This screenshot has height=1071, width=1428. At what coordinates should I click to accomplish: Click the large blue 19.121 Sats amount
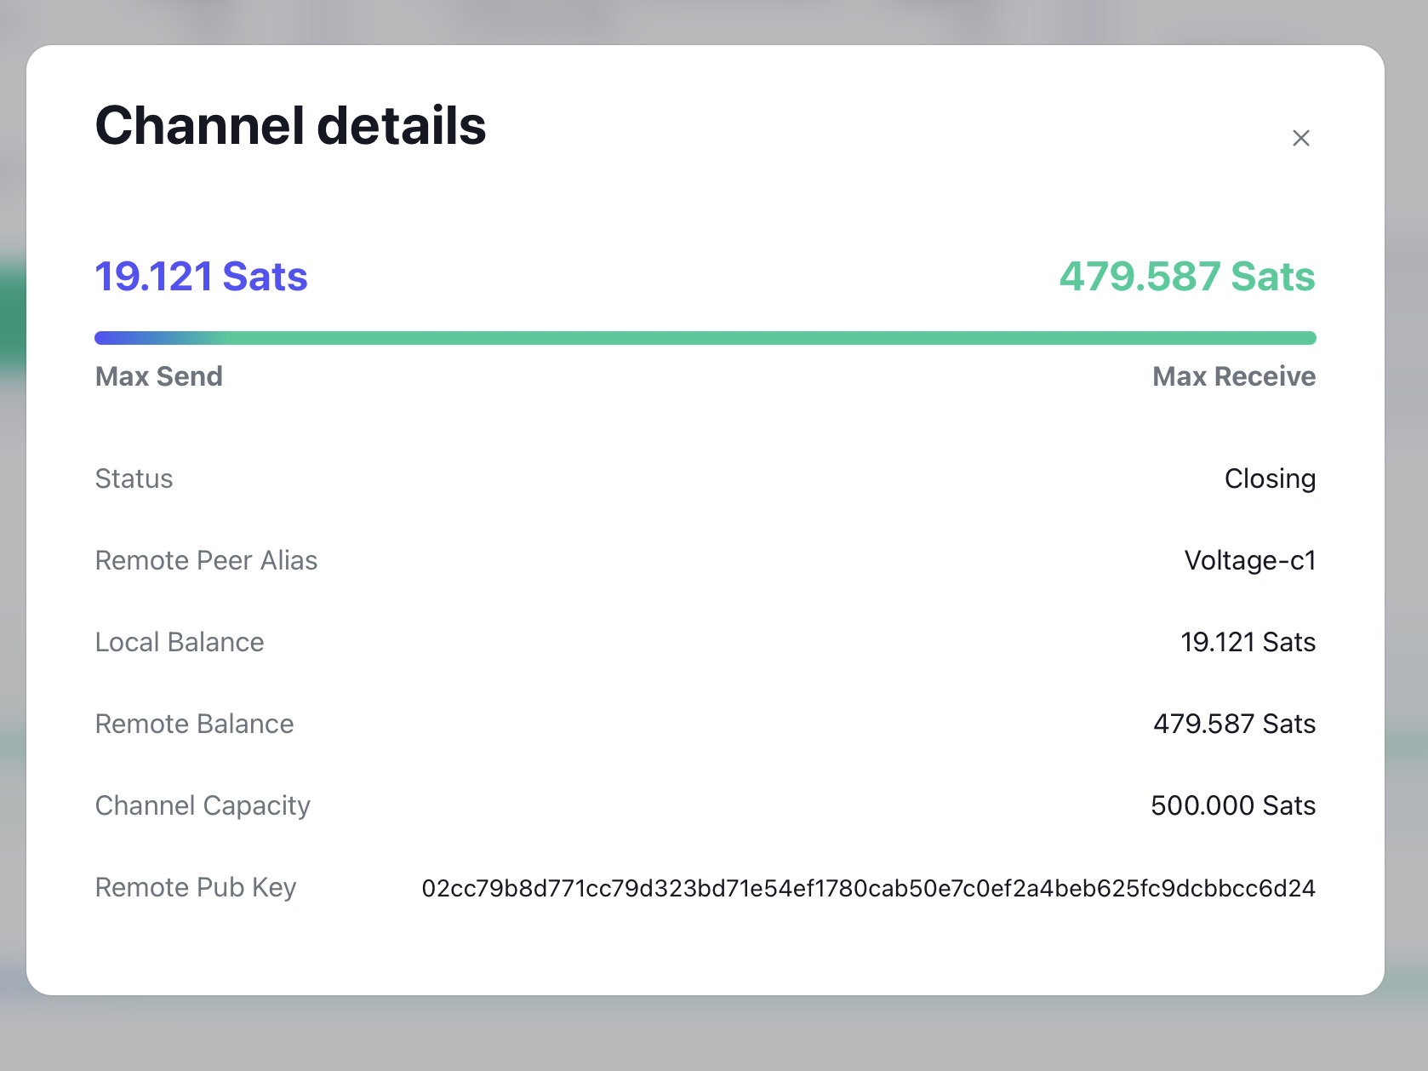click(201, 277)
